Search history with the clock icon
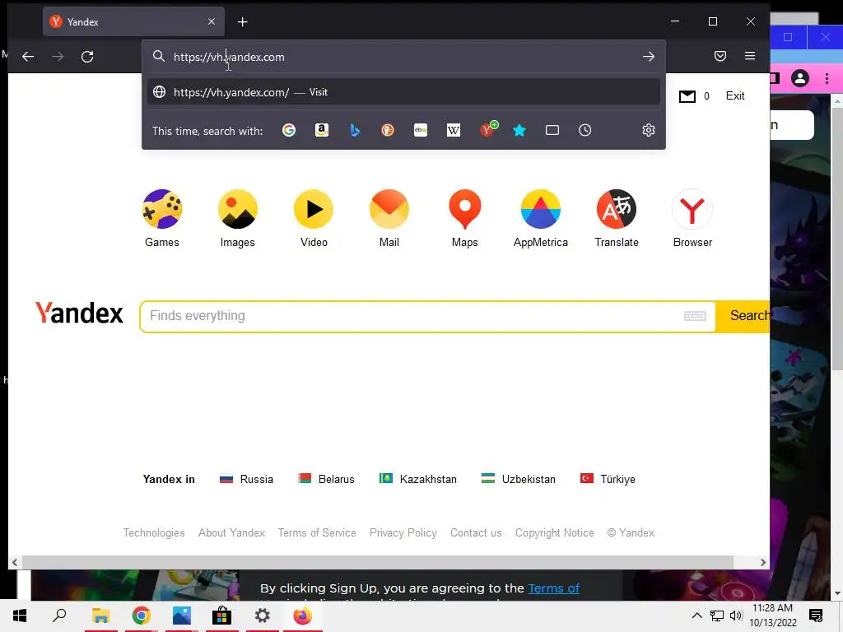Image resolution: width=843 pixels, height=632 pixels. [x=585, y=130]
